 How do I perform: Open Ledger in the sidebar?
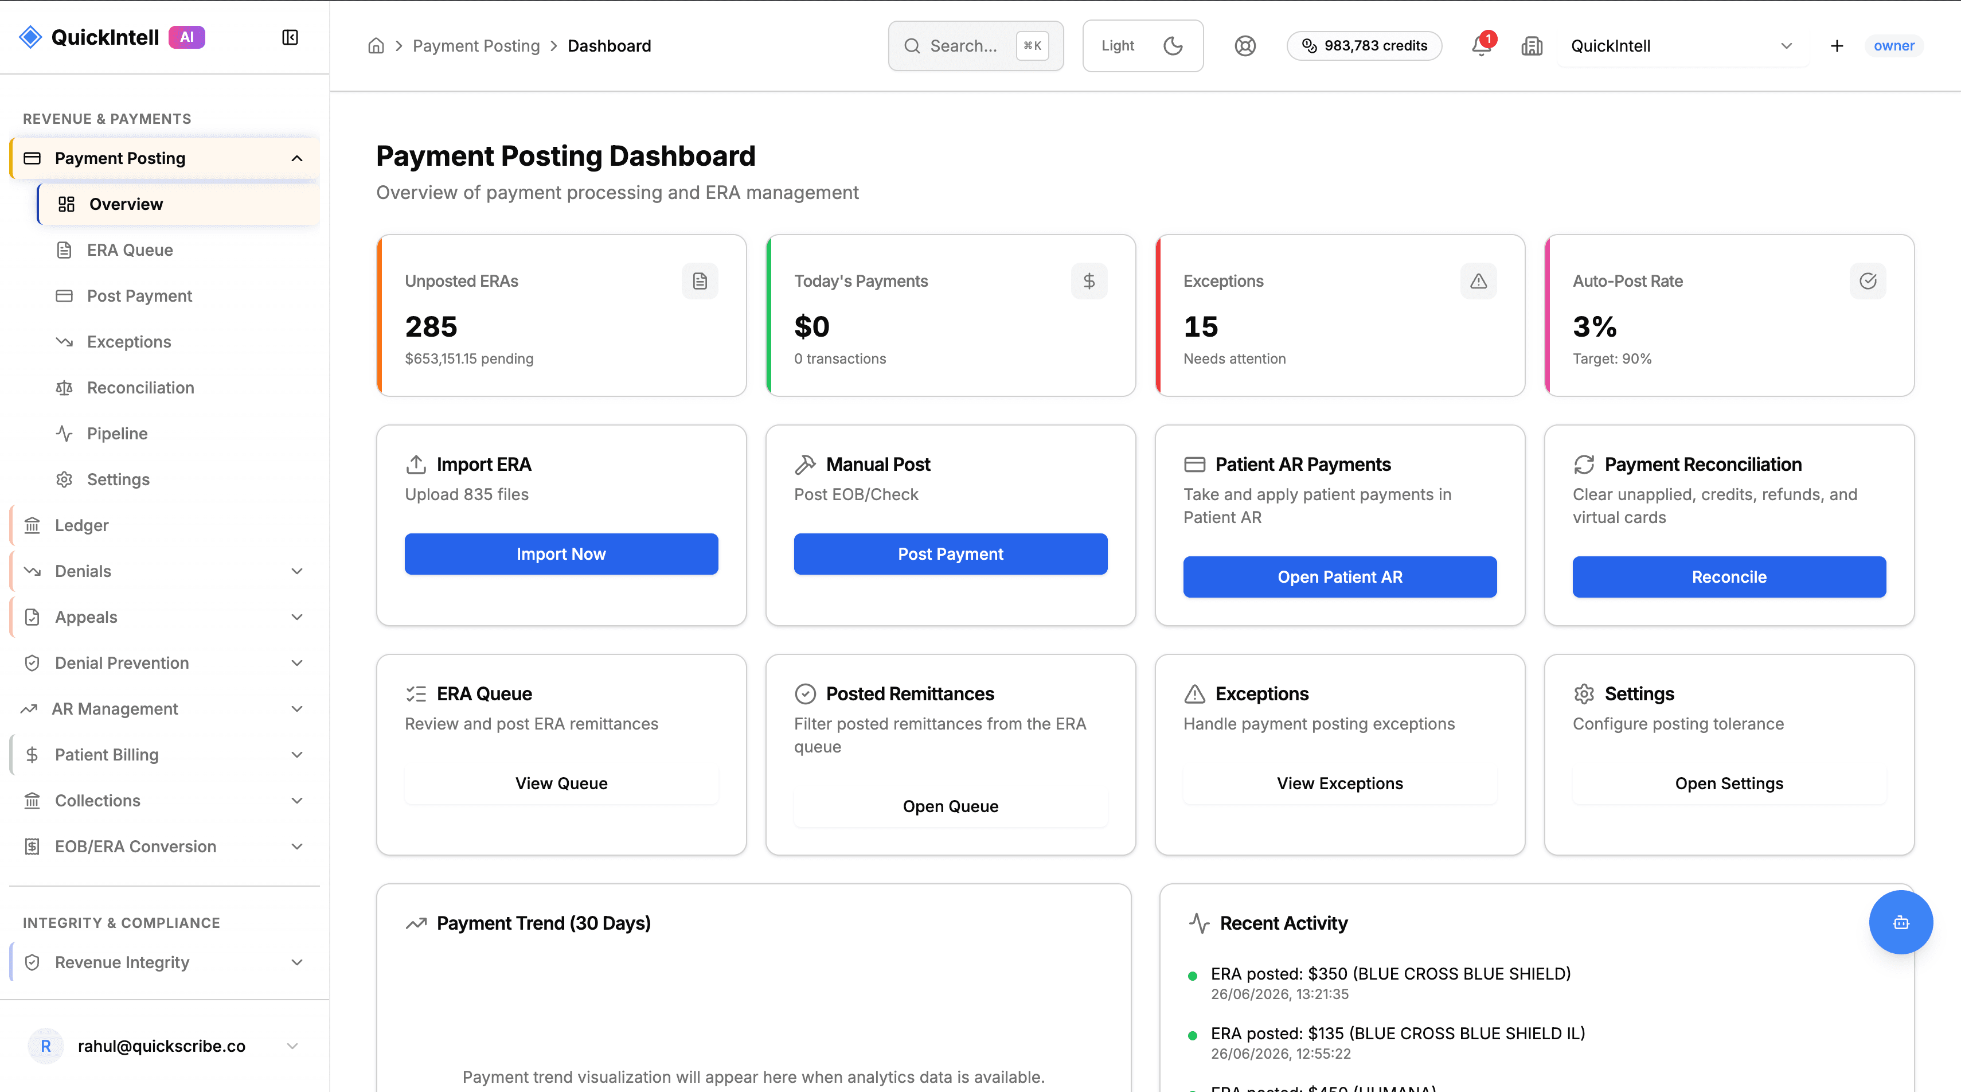coord(165,525)
